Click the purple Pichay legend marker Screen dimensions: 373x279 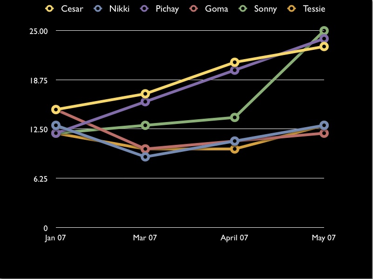145,9
